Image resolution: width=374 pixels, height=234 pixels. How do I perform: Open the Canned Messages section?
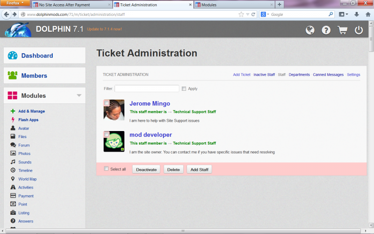328,75
